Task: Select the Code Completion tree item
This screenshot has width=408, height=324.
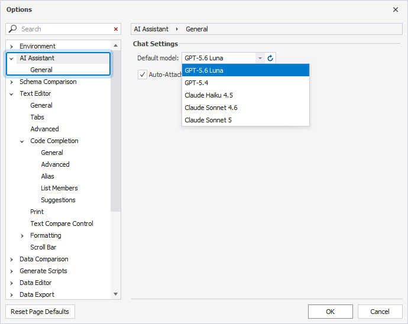Action: [54, 141]
